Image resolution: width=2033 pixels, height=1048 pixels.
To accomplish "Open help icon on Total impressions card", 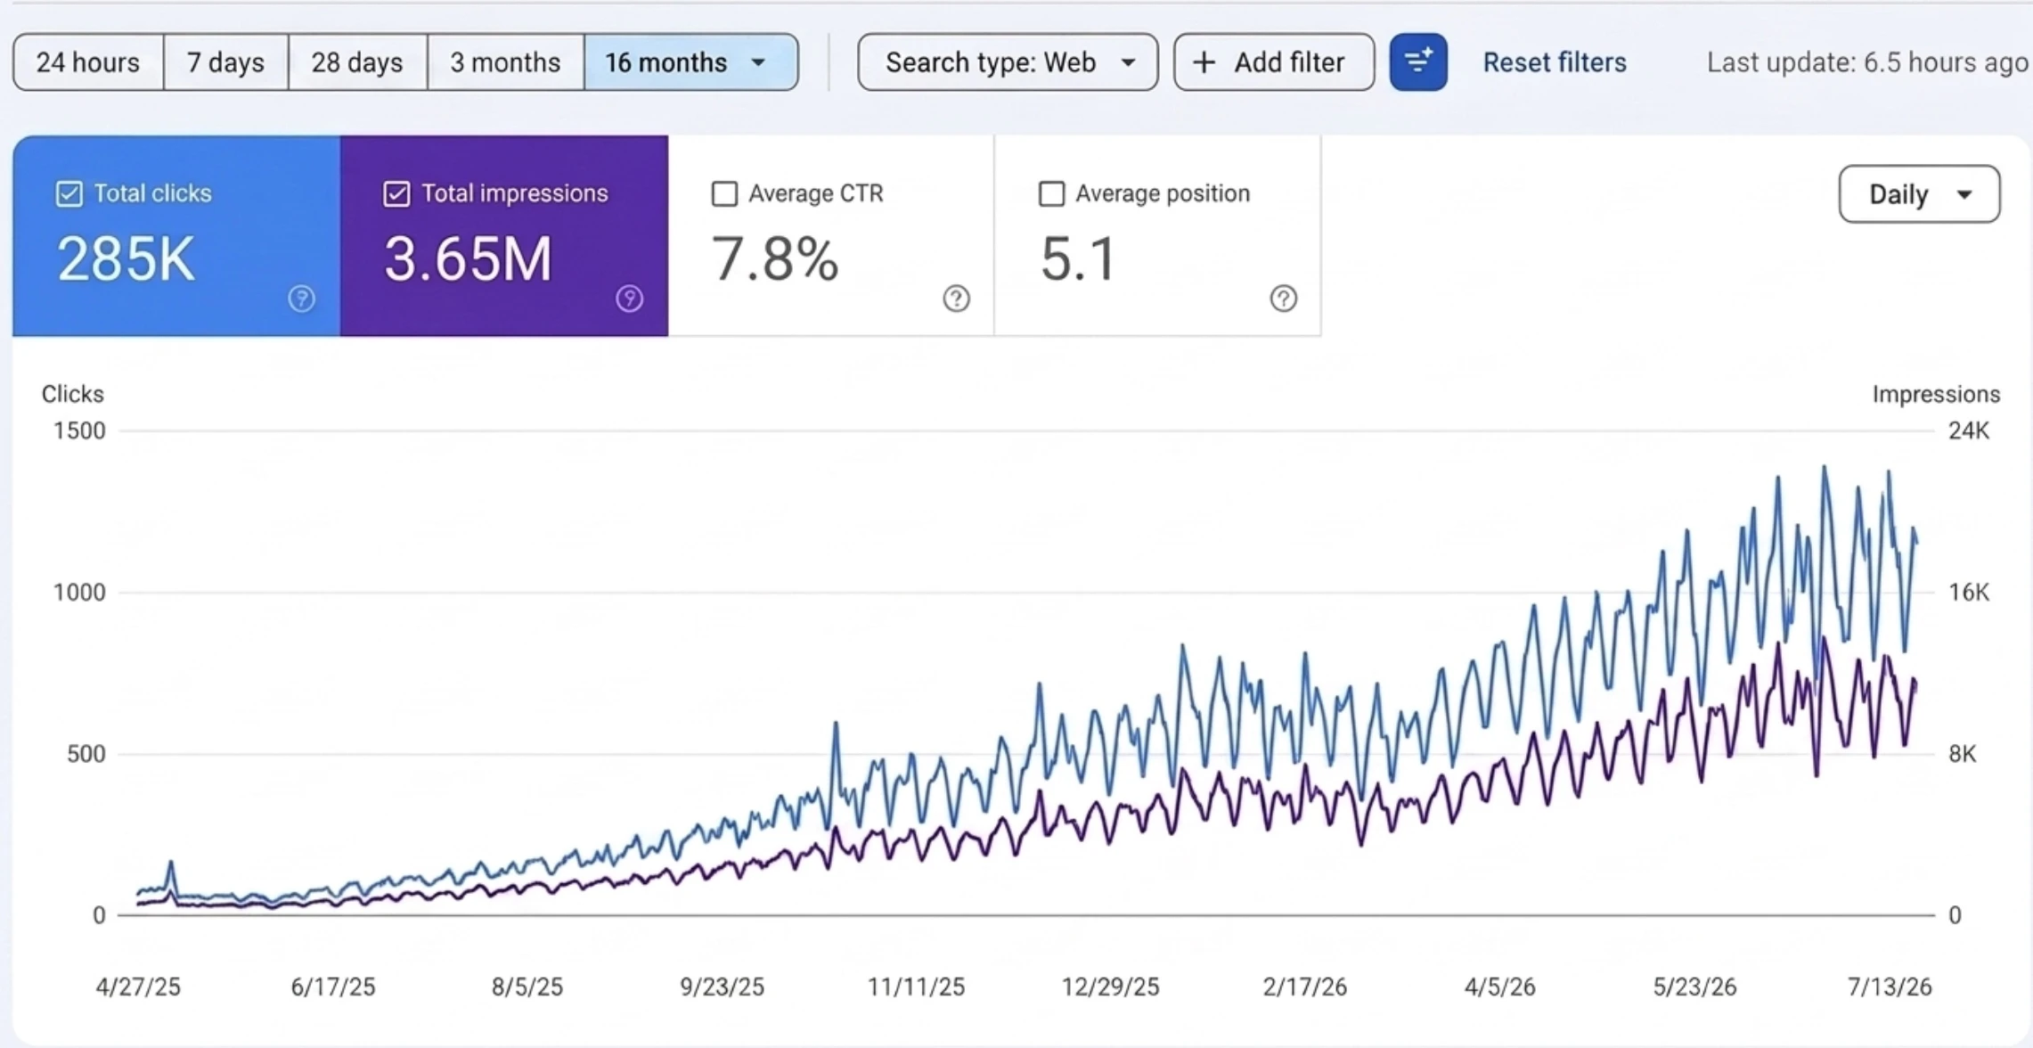I will (630, 299).
